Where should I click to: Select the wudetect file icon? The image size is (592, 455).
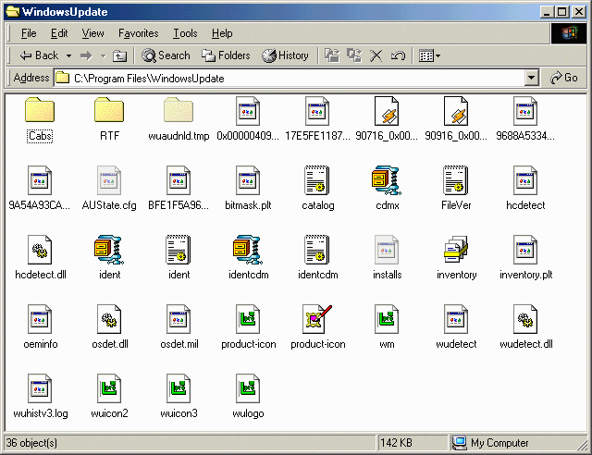[x=456, y=319]
